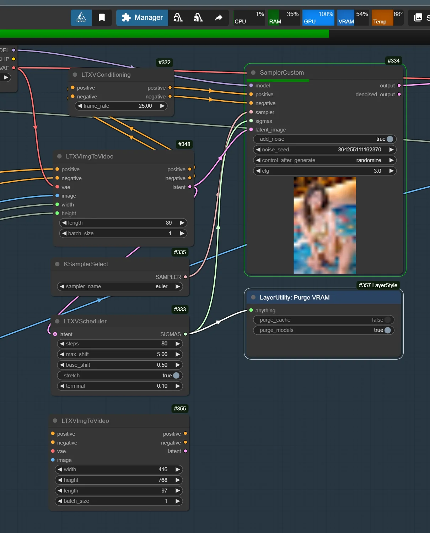430x533 pixels.
Task: Click the bookmark icon in toolbar
Action: (102, 17)
